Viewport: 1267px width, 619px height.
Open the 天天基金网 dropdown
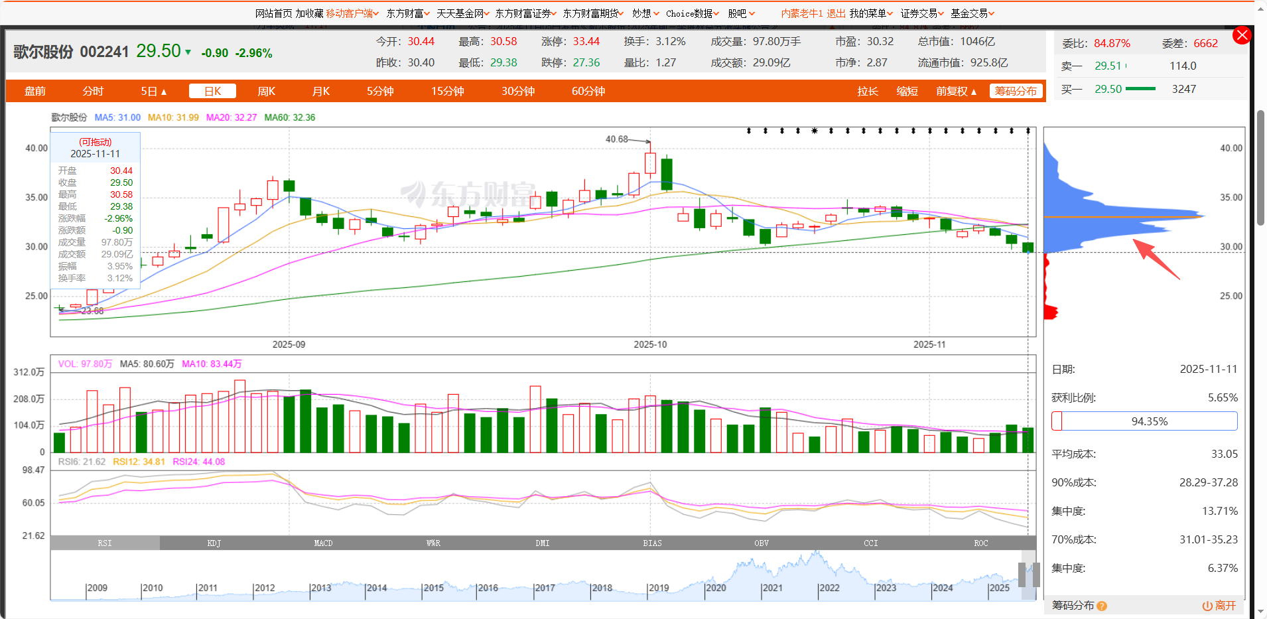pyautogui.click(x=462, y=13)
